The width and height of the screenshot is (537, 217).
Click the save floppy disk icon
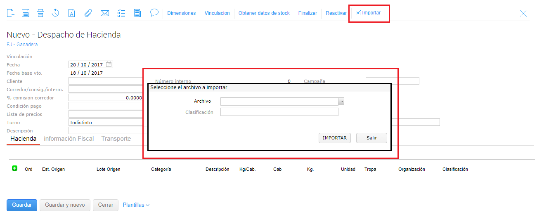pyautogui.click(x=26, y=13)
